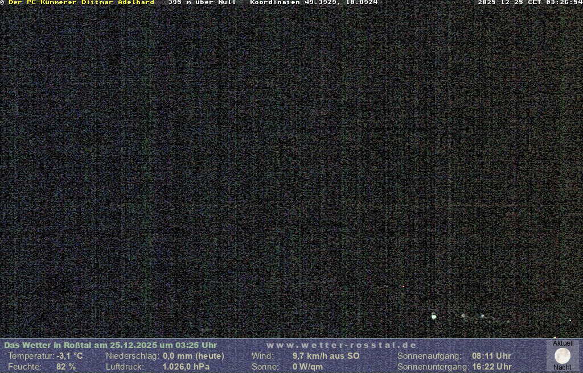This screenshot has width=583, height=373.
Task: Click the temperature value -3,1 °C
Action: 69,356
